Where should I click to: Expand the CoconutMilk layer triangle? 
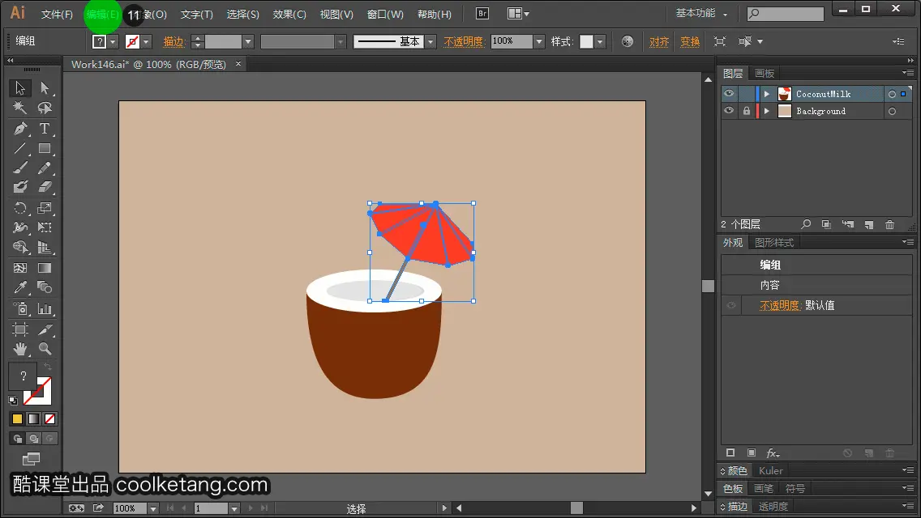click(x=766, y=94)
